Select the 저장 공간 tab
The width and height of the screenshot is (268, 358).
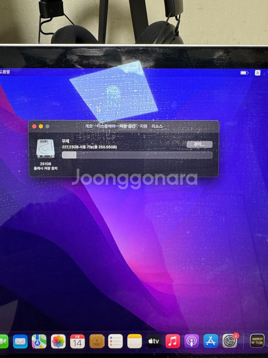(128, 126)
